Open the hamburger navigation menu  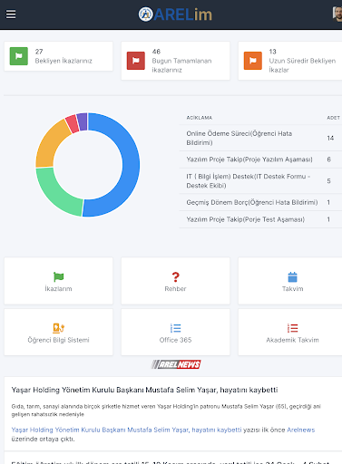(x=11, y=14)
